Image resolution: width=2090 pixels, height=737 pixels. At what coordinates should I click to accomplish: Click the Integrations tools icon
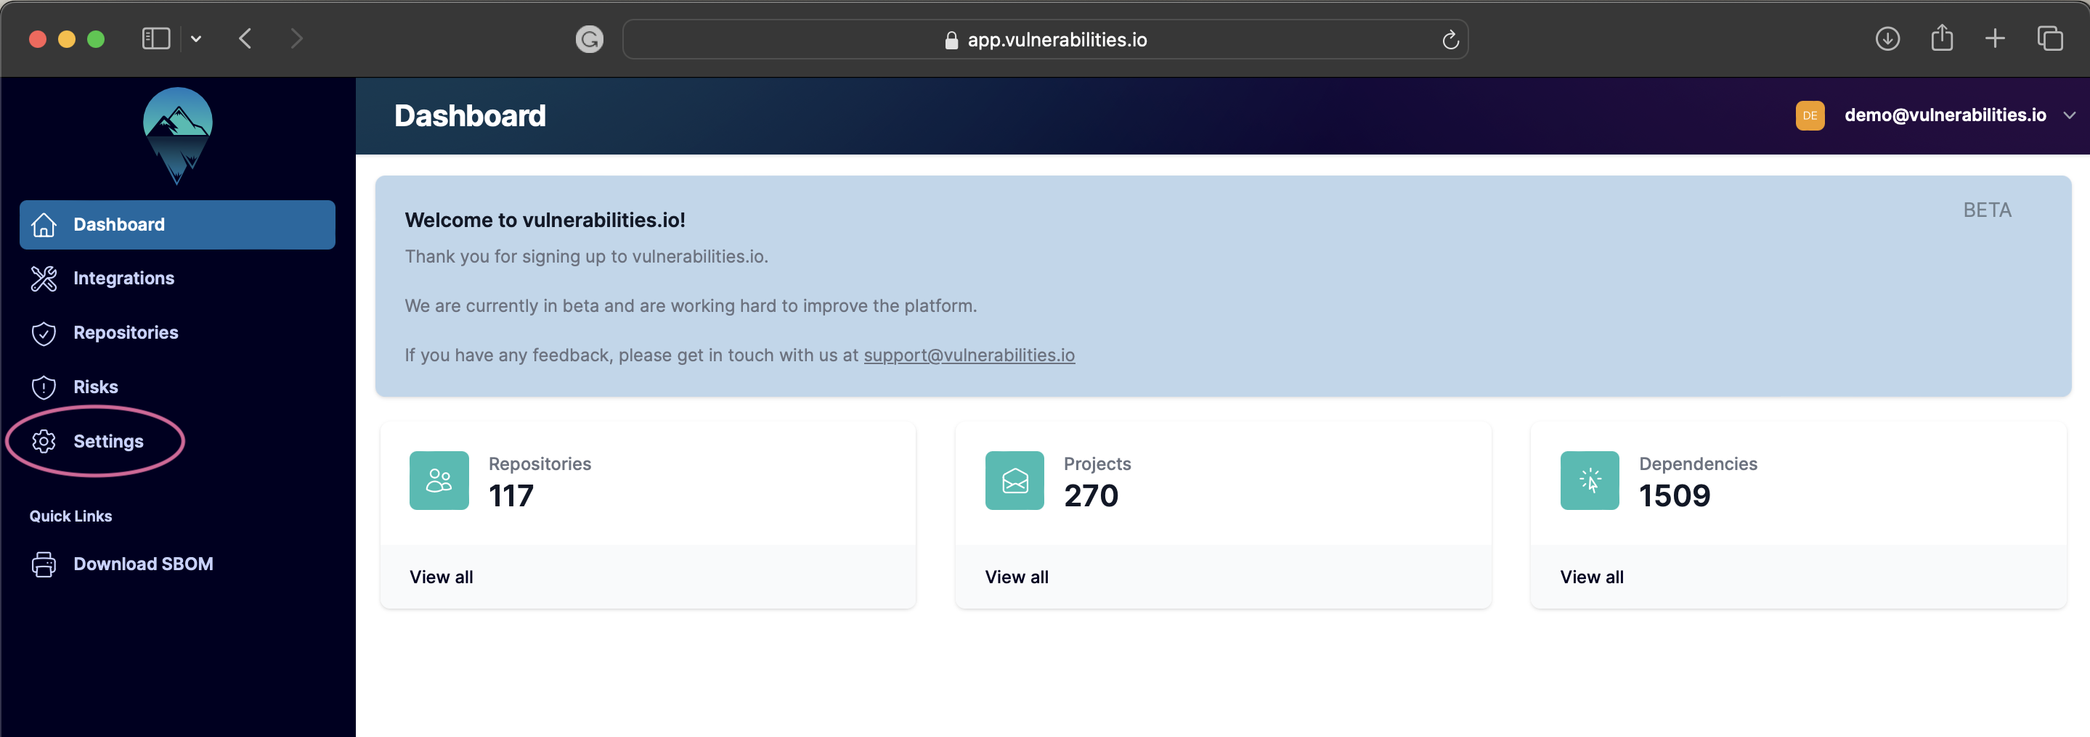pyautogui.click(x=44, y=278)
